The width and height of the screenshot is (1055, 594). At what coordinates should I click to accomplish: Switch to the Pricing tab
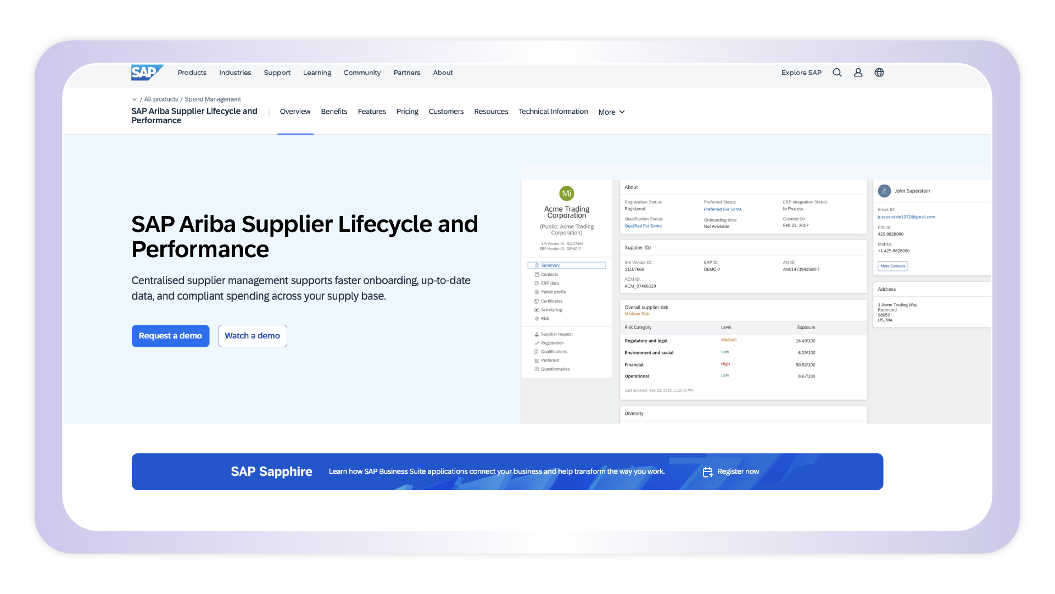pyautogui.click(x=407, y=112)
